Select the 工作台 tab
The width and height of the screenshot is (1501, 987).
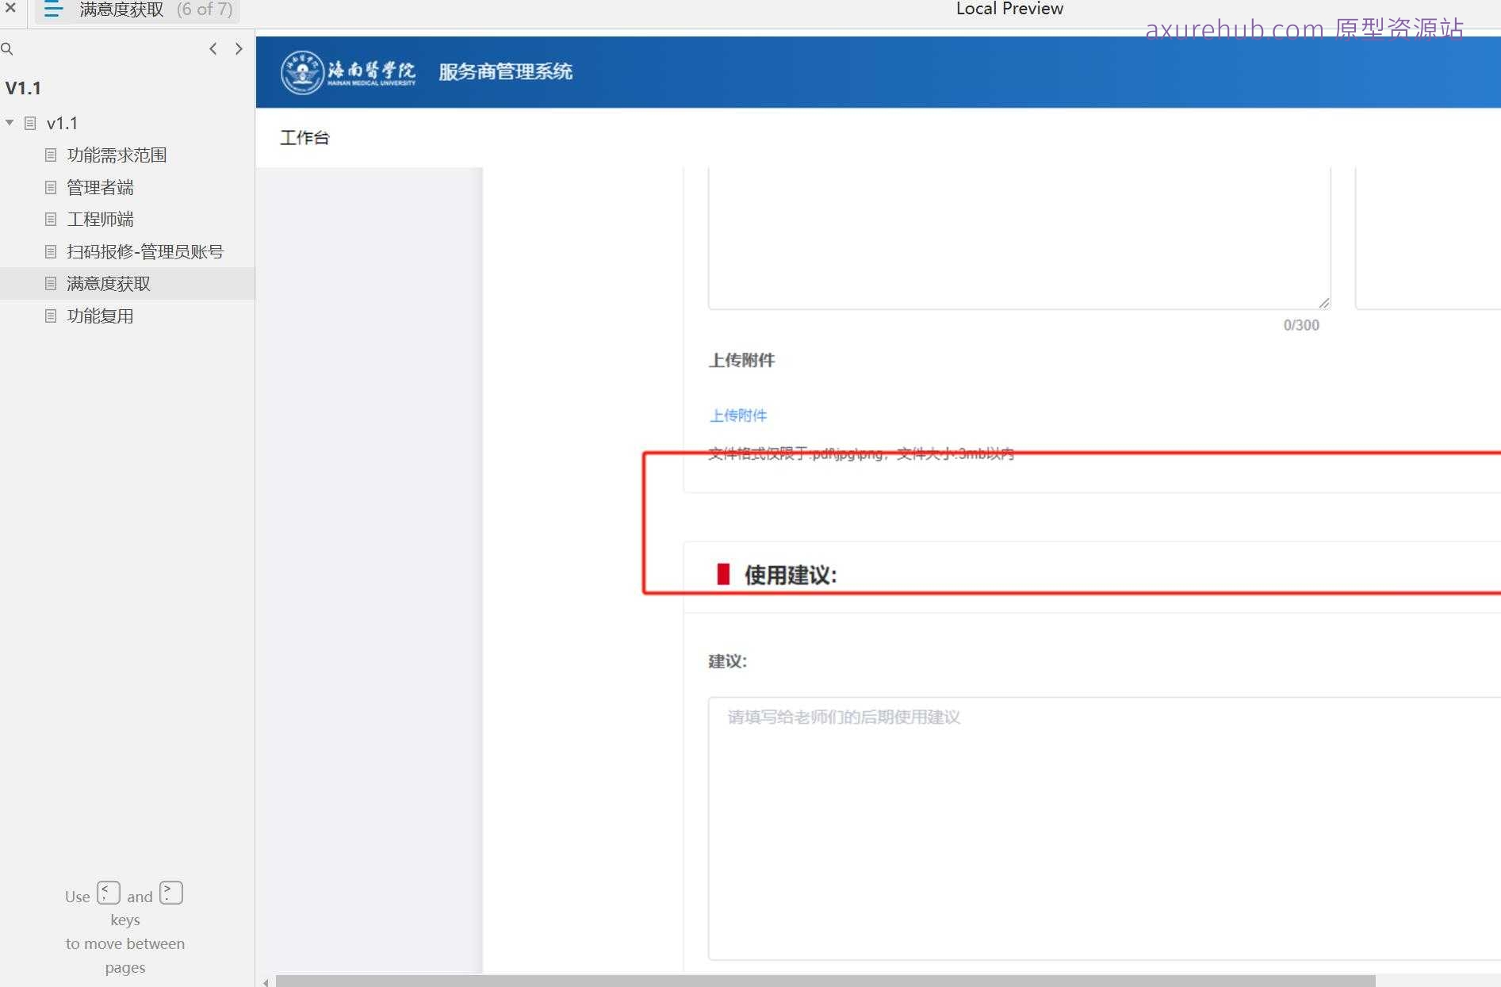point(304,136)
